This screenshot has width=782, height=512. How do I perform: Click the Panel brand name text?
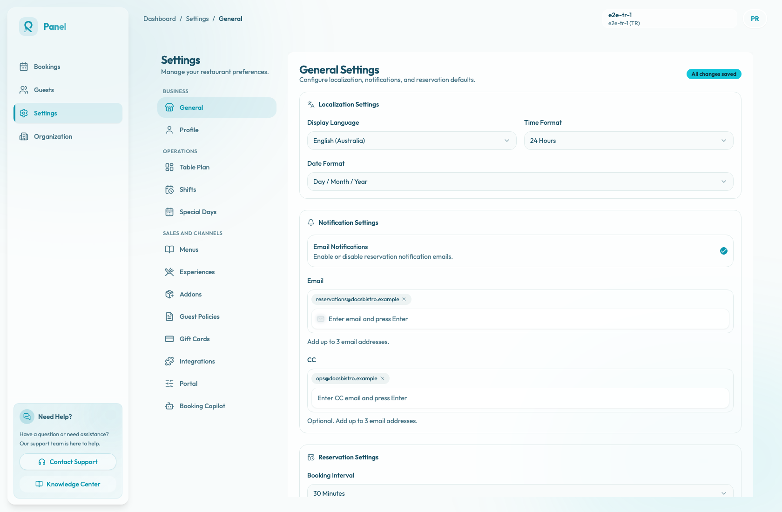point(55,27)
